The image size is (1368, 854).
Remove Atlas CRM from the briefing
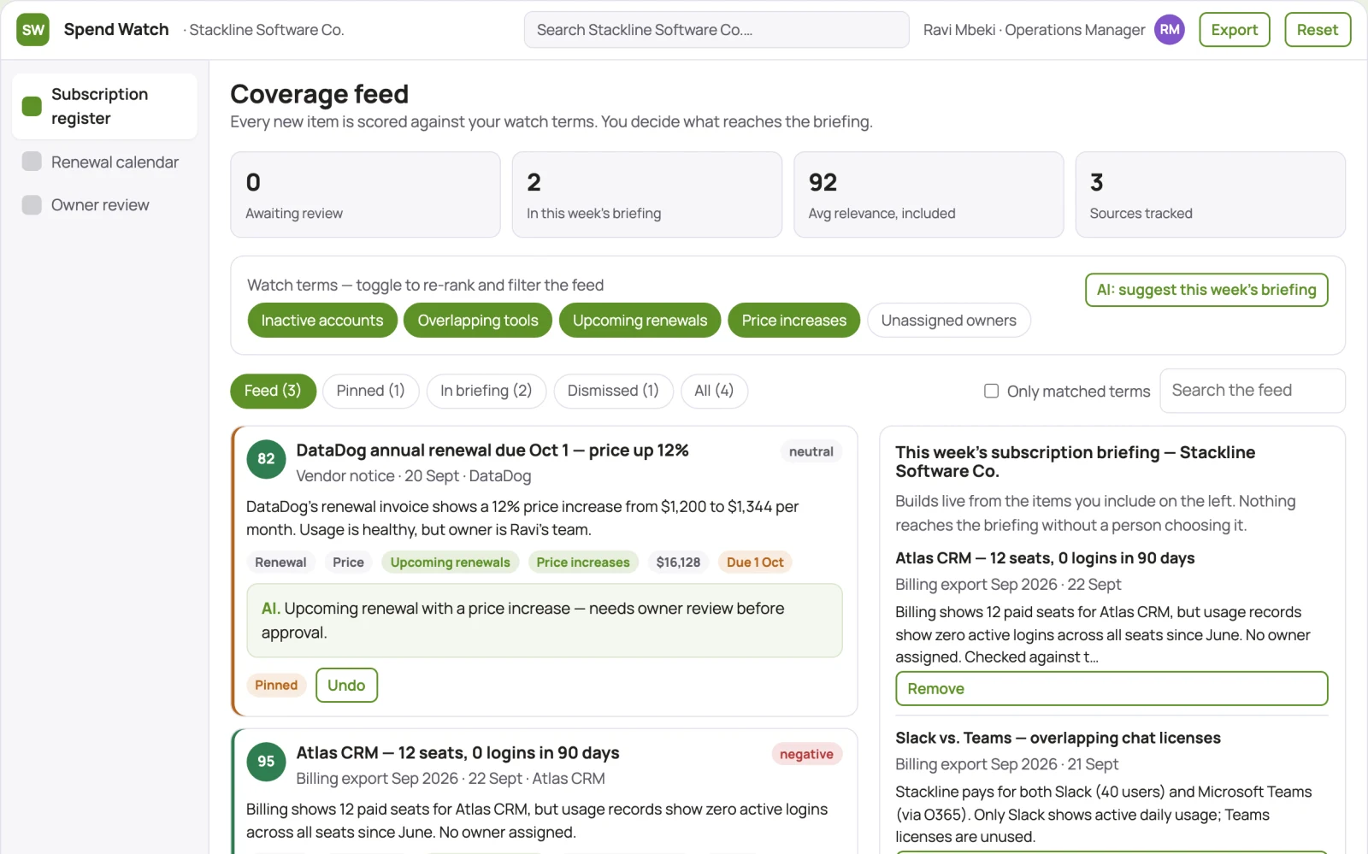click(x=1111, y=689)
